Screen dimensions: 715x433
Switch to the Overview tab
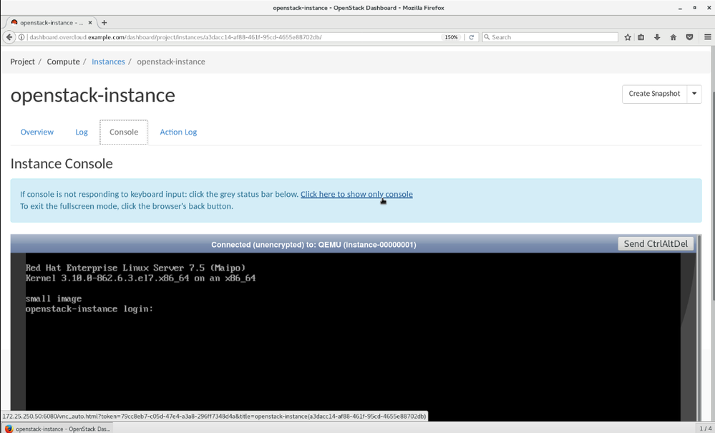(37, 132)
